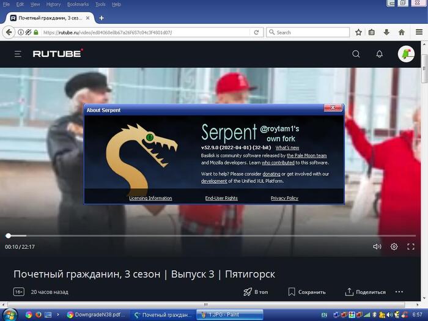Viewport: 428px width, 321px height.
Task: Open the Help menu
Action: point(116,4)
